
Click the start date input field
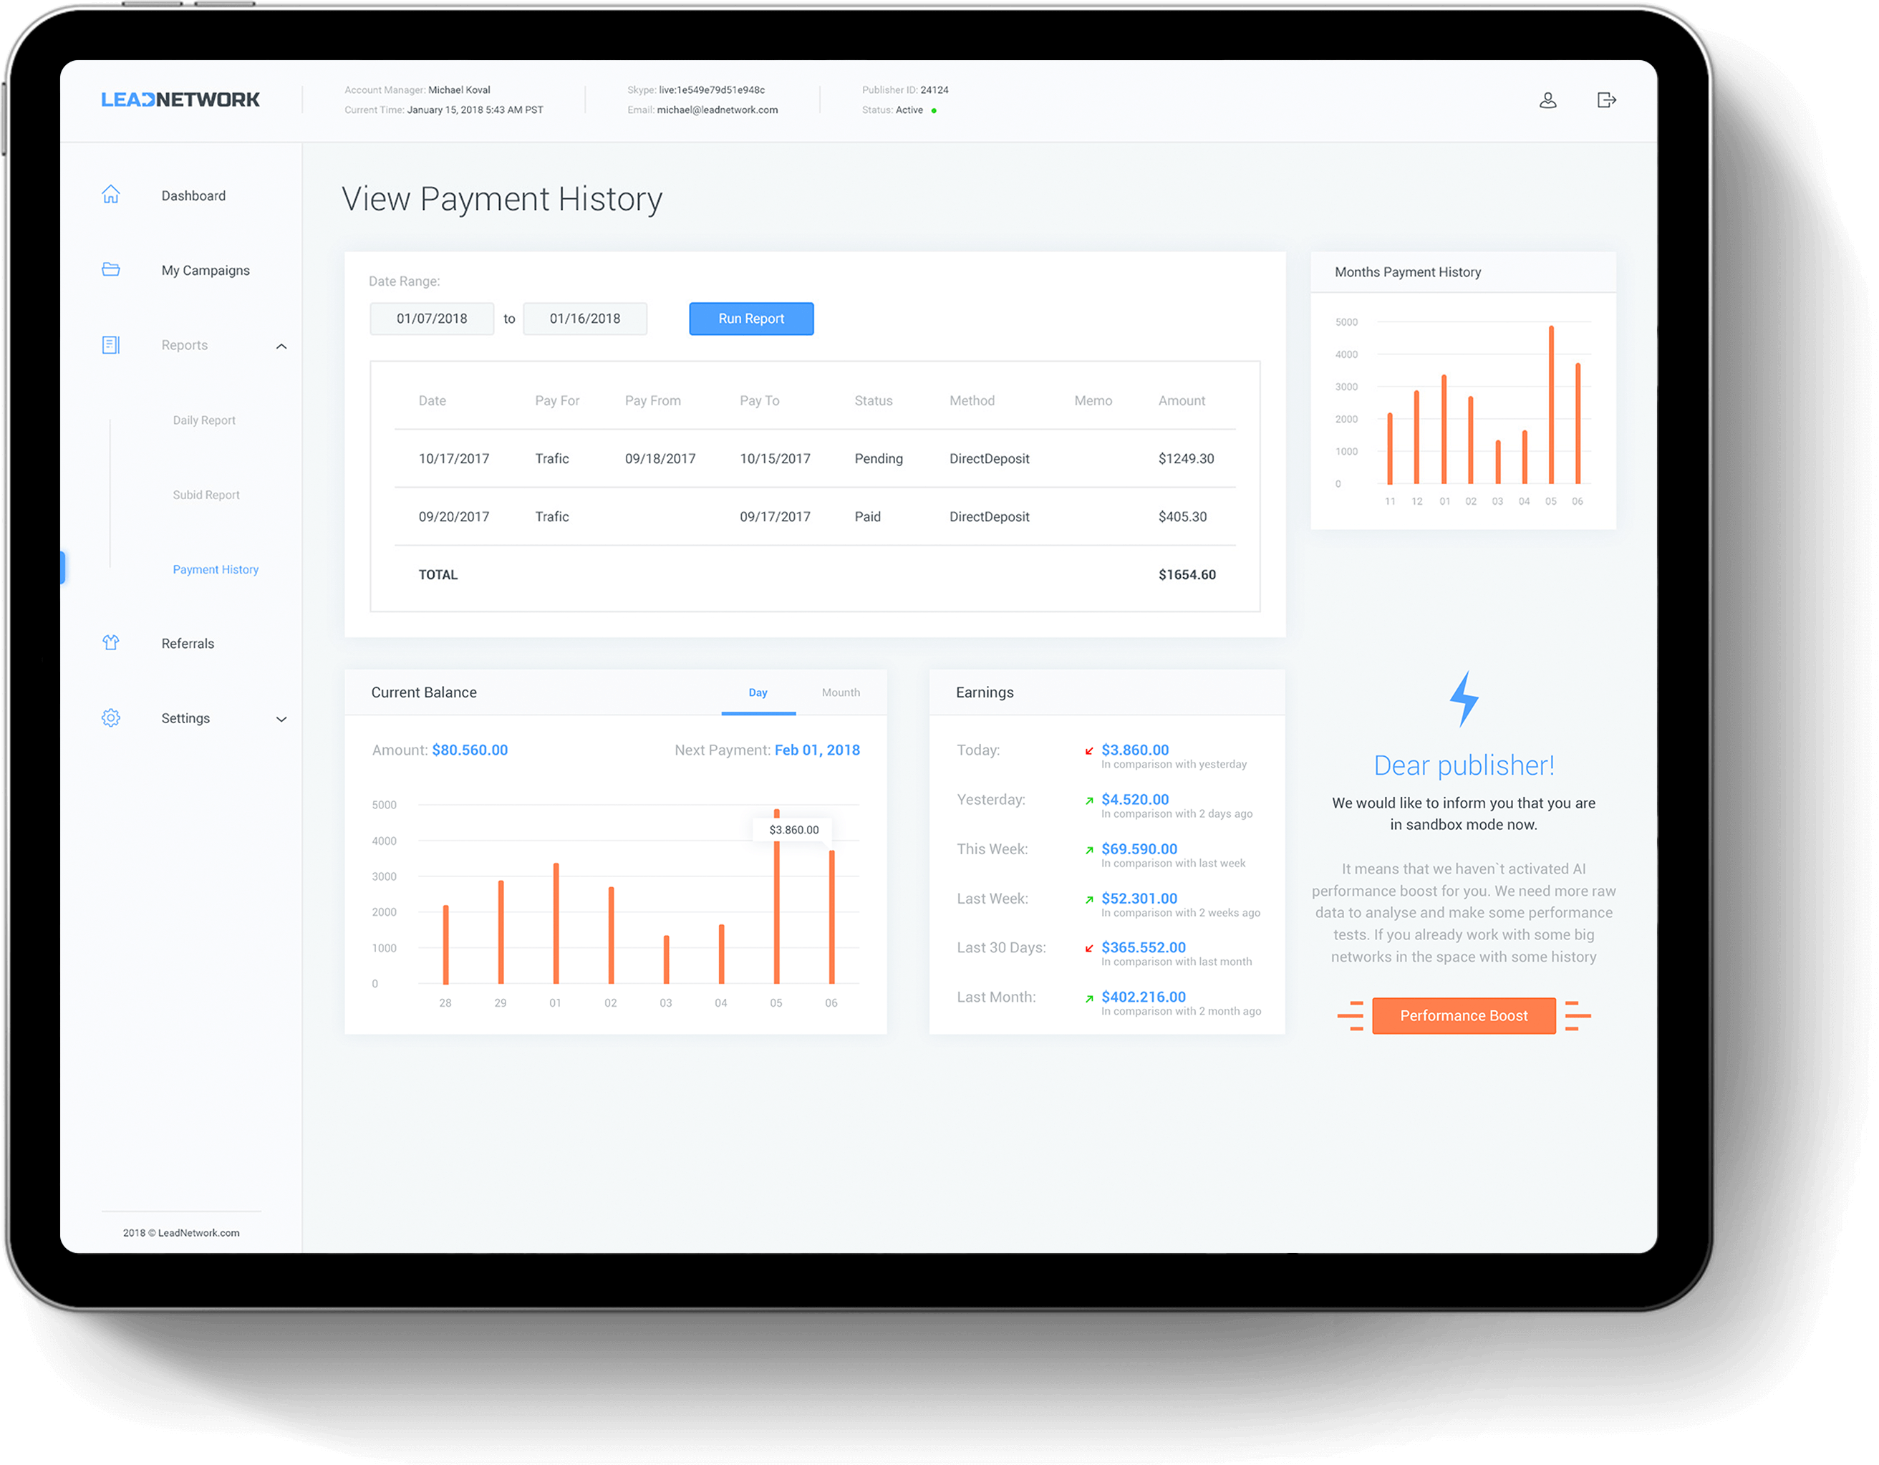[433, 319]
